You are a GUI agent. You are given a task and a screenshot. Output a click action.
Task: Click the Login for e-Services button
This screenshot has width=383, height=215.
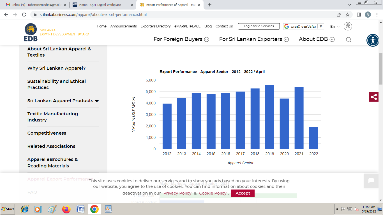click(259, 26)
